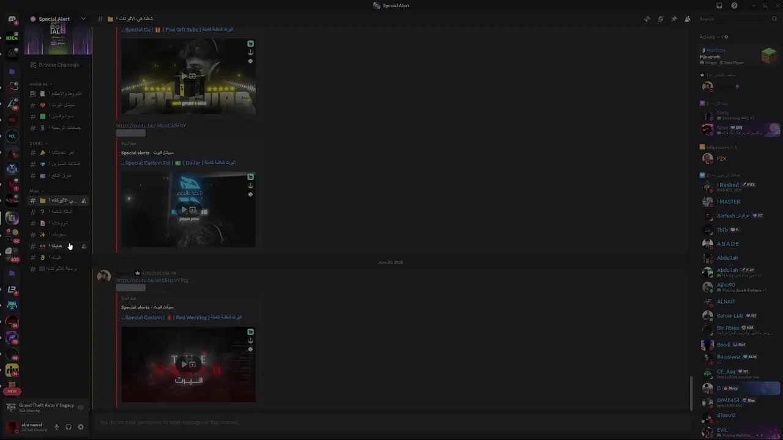Open member A B A D E profile
The image size is (783, 440).
(x=739, y=244)
